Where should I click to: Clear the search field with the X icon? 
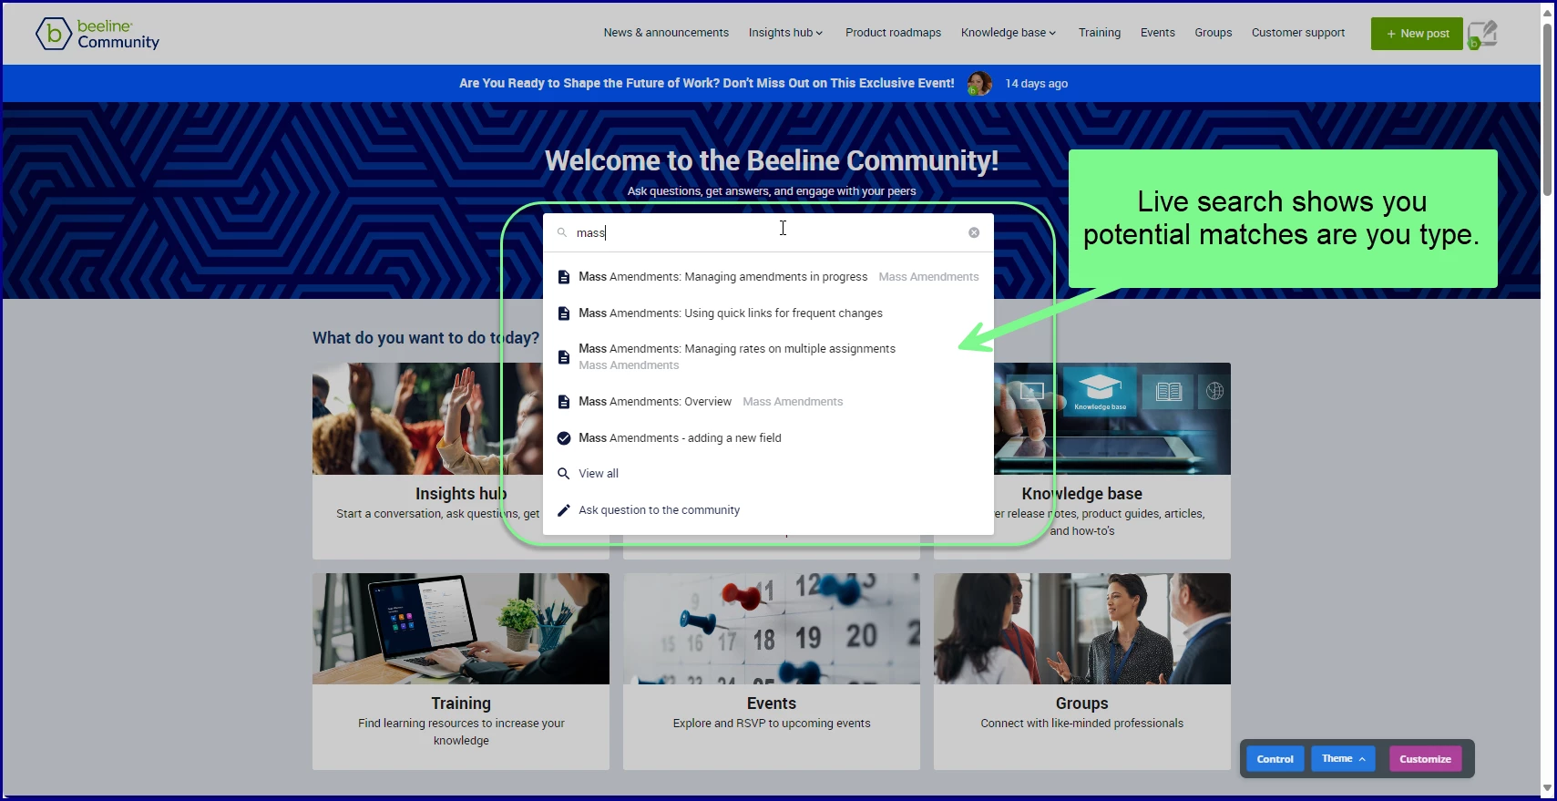pyautogui.click(x=974, y=232)
